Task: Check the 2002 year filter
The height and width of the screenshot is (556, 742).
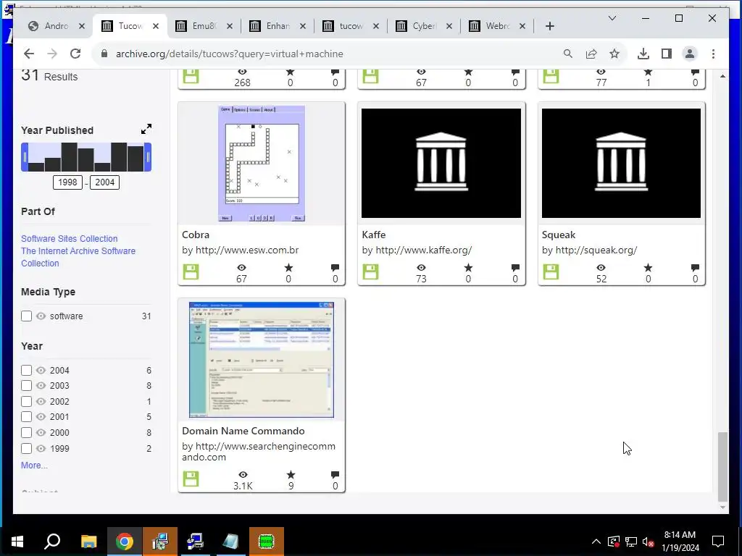Action: click(x=27, y=401)
